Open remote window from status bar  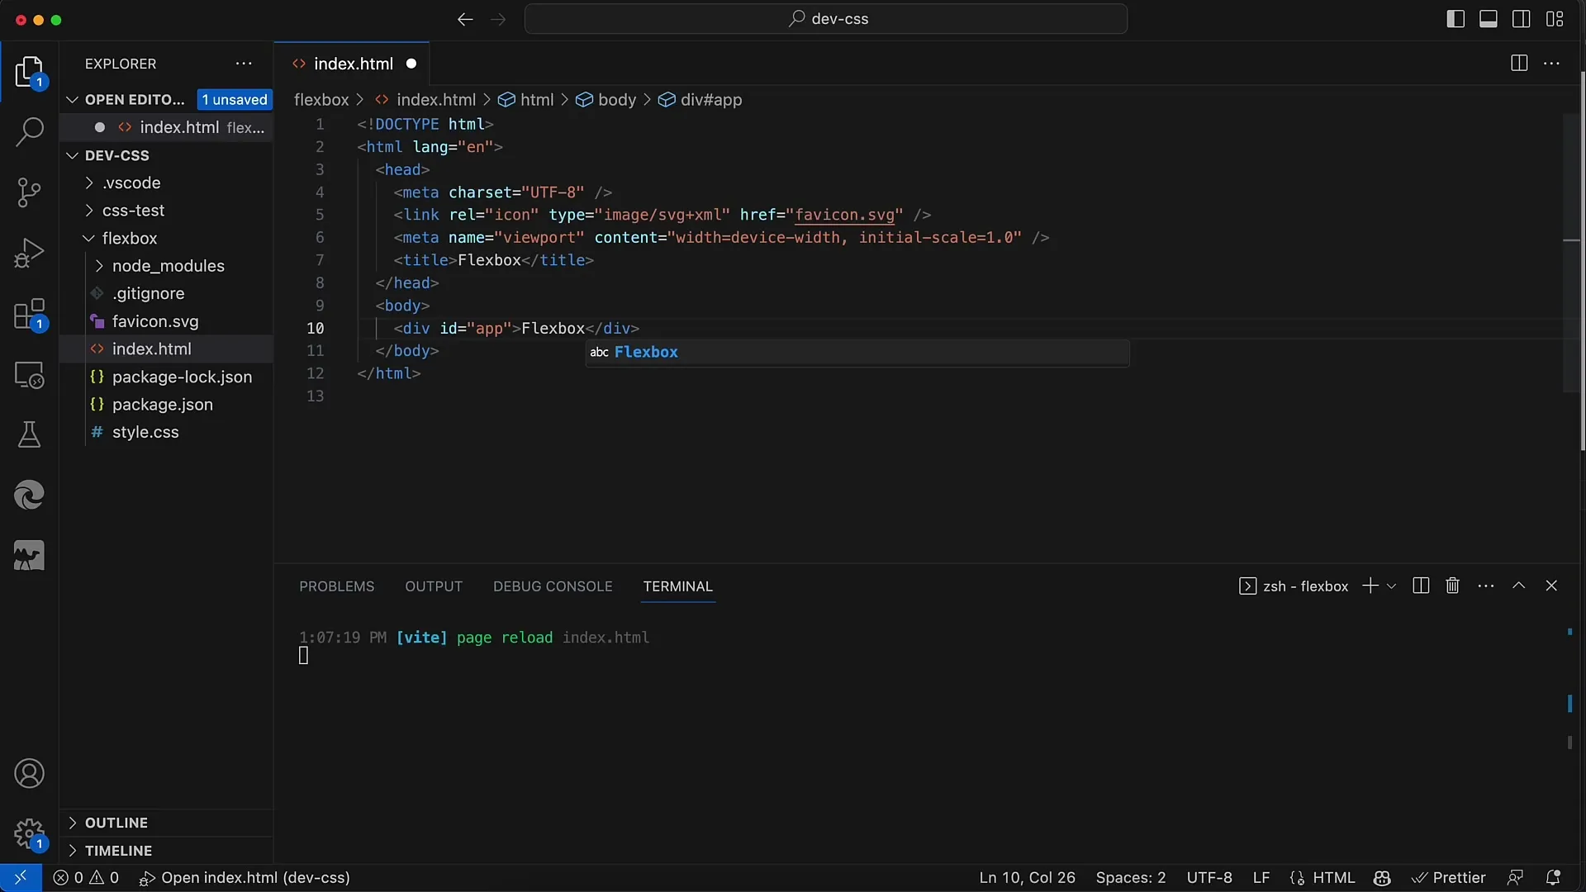(21, 878)
